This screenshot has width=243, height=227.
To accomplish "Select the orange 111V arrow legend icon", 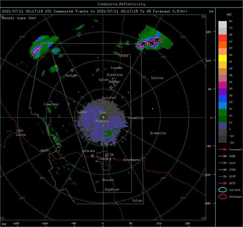I will pyautogui.click(x=222, y=163).
